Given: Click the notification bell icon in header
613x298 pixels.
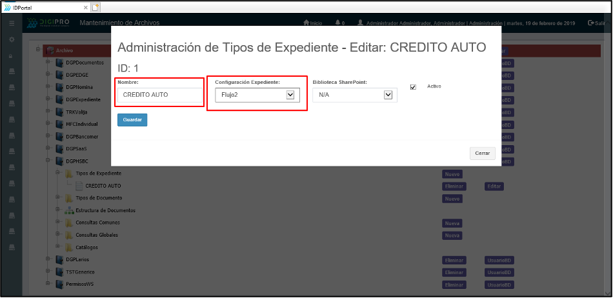Looking at the screenshot, I should point(338,23).
